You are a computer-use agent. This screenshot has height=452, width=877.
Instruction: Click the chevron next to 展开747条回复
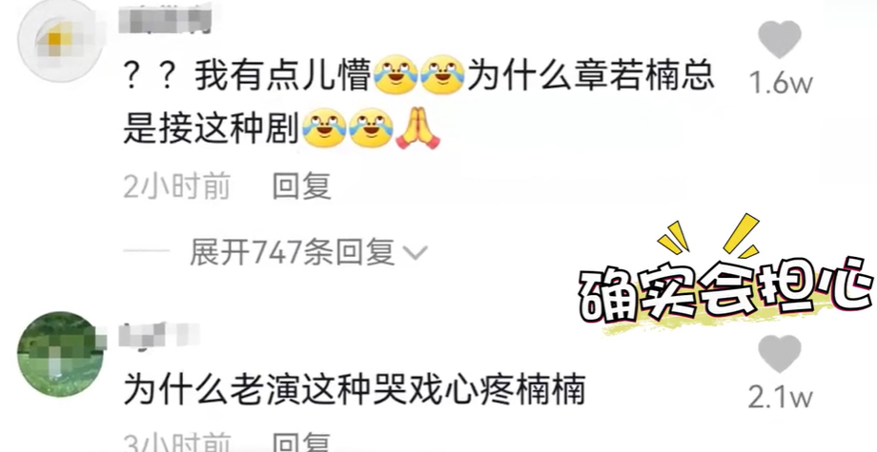pos(415,254)
